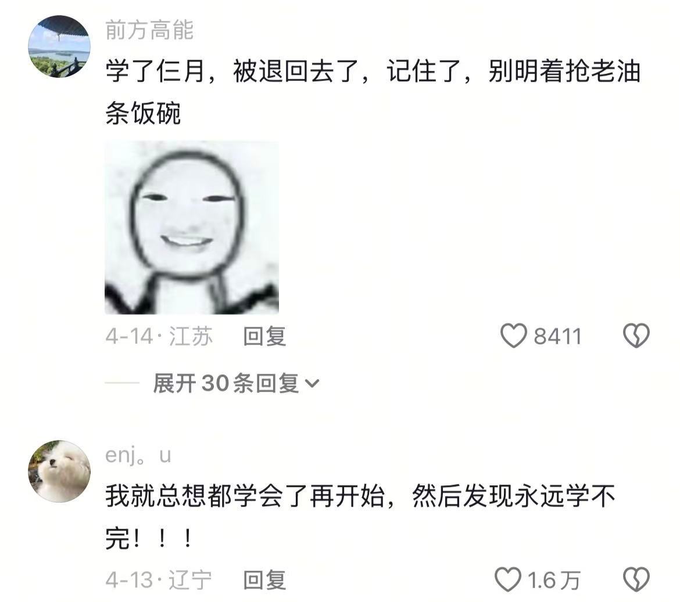Viewport: 680px width, 602px height.
Task: Click the line beside 展开30条回复
Action: pos(122,383)
